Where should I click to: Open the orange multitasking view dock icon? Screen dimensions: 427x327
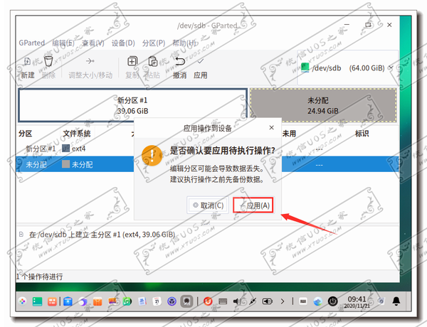(52, 301)
